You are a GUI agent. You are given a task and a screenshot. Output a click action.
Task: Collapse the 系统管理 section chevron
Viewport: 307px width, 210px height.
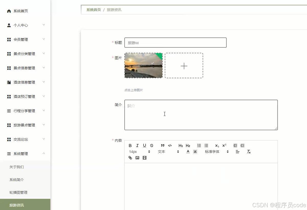coord(44,153)
